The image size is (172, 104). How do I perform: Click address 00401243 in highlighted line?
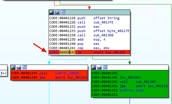click(x=67, y=52)
